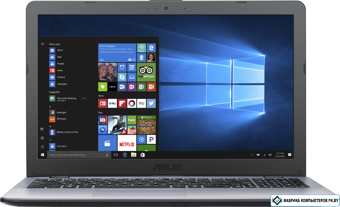Open the TripAdvisor tile
Screen dimensions: 340x207
point(147,72)
